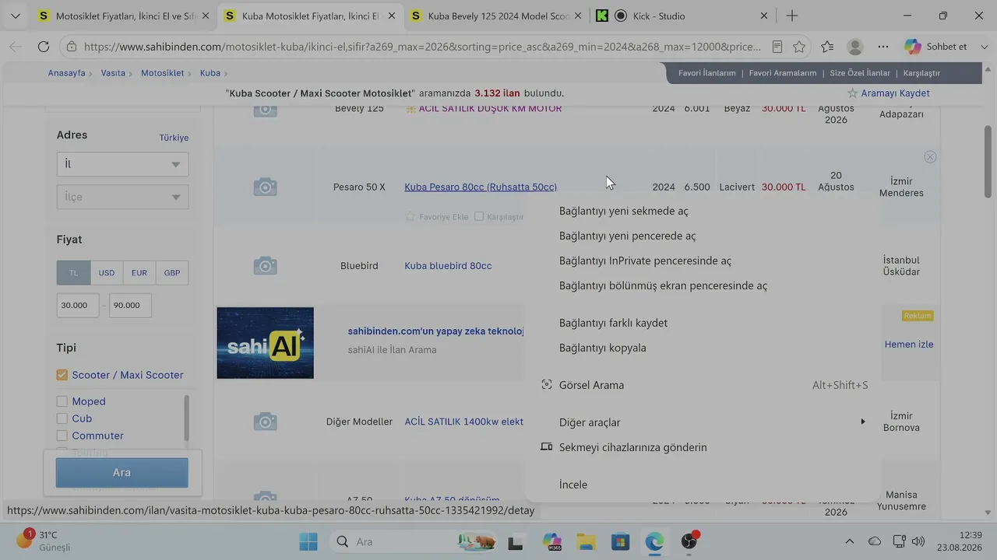The width and height of the screenshot is (997, 560).
Task: Click the Edge icon in taskbar
Action: tap(654, 541)
